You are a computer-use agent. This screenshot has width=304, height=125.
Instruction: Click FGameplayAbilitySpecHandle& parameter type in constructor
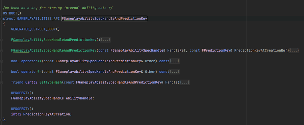click(x=138, y=51)
